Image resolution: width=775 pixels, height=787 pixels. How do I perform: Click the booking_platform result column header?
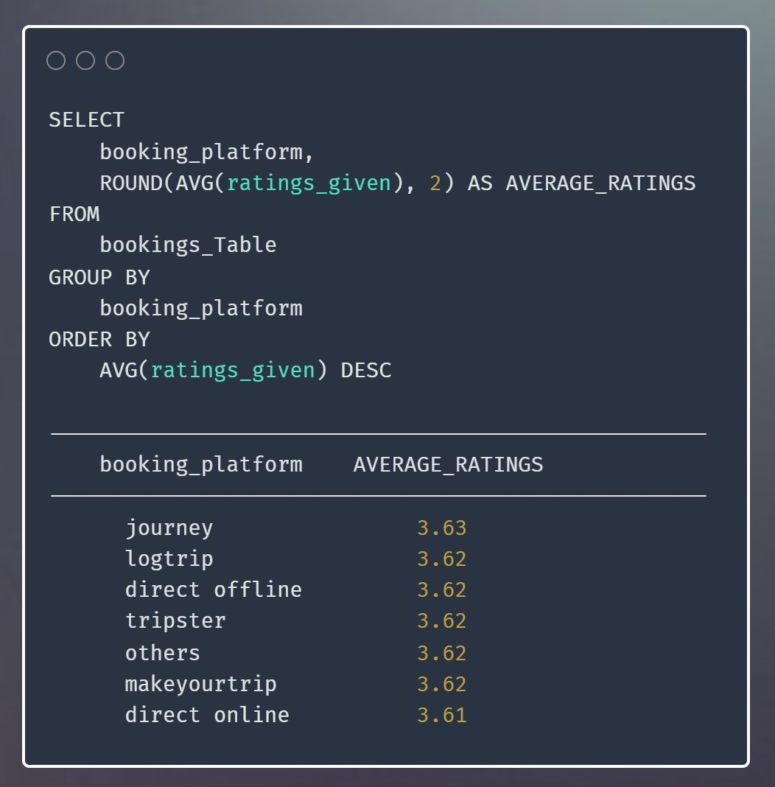201,464
